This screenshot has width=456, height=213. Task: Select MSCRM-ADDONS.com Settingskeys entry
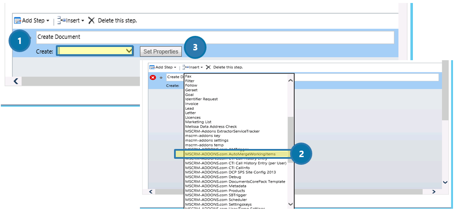[218, 204]
